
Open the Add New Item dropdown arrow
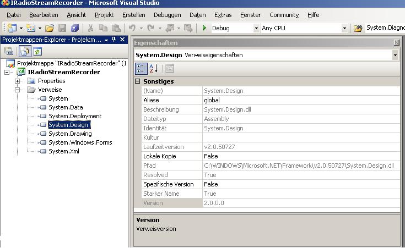pyautogui.click(x=40, y=28)
